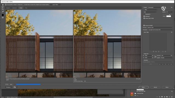Click the original image preview pane
The image size is (175, 98).
pos(39,44)
